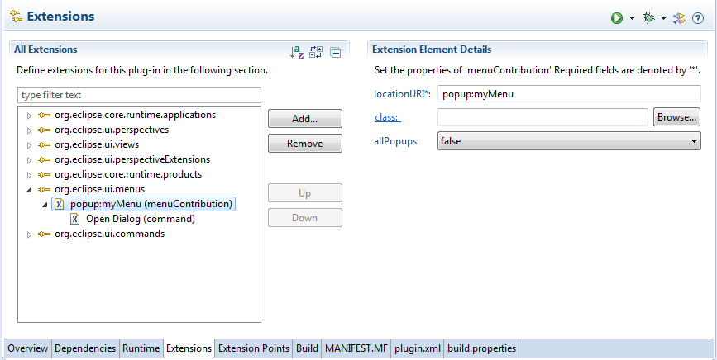Click org.eclipse.ui.views extension plug icon
The width and height of the screenshot is (717, 360).
tap(44, 144)
